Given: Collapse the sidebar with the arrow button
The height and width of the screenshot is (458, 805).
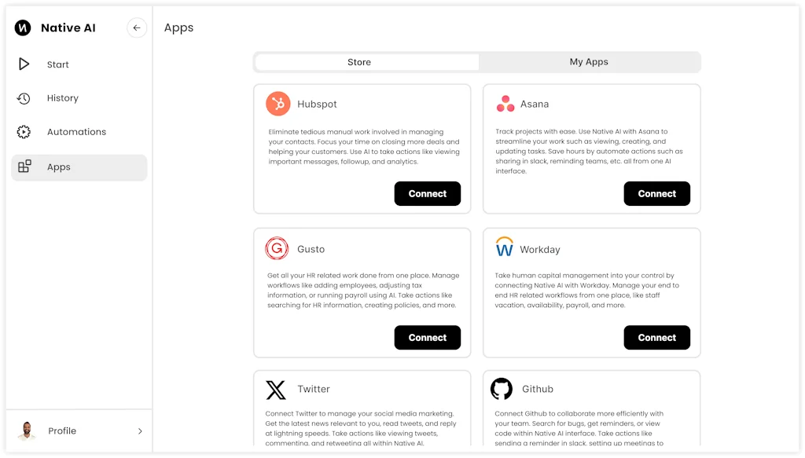Looking at the screenshot, I should pyautogui.click(x=137, y=27).
